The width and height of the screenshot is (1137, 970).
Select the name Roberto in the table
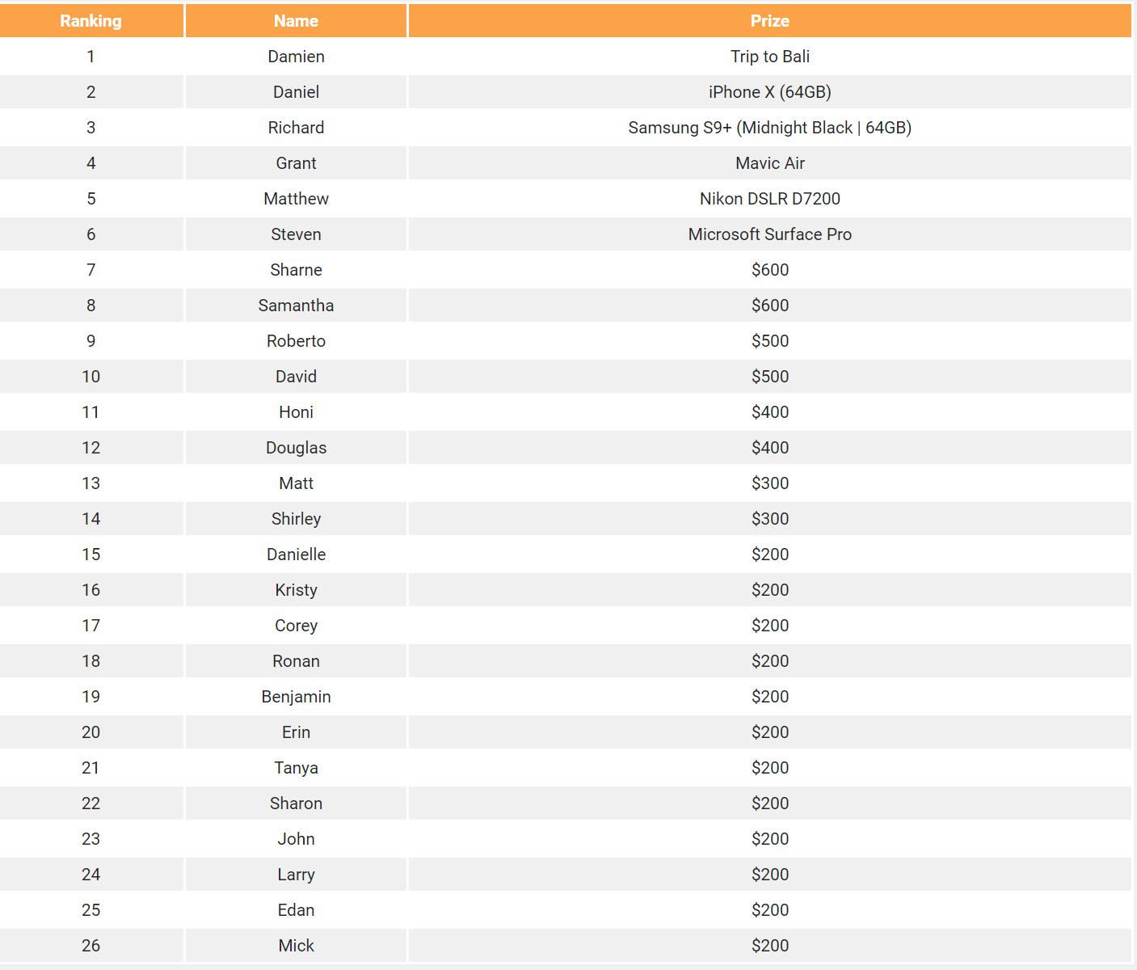coord(296,341)
